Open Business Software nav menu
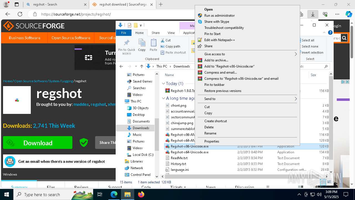The width and height of the screenshot is (355, 200). (x=24, y=38)
